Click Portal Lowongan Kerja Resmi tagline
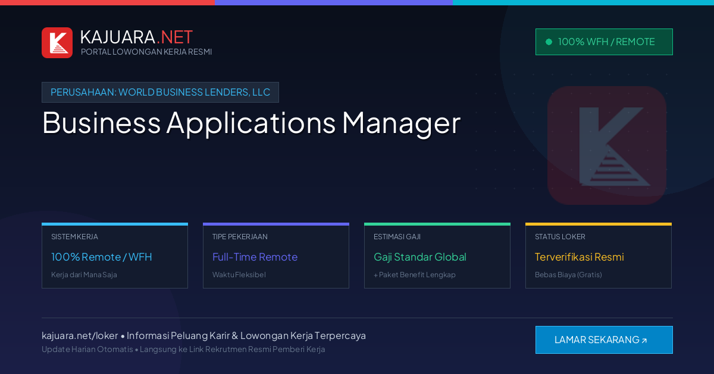This screenshot has width=714, height=374. (146, 52)
